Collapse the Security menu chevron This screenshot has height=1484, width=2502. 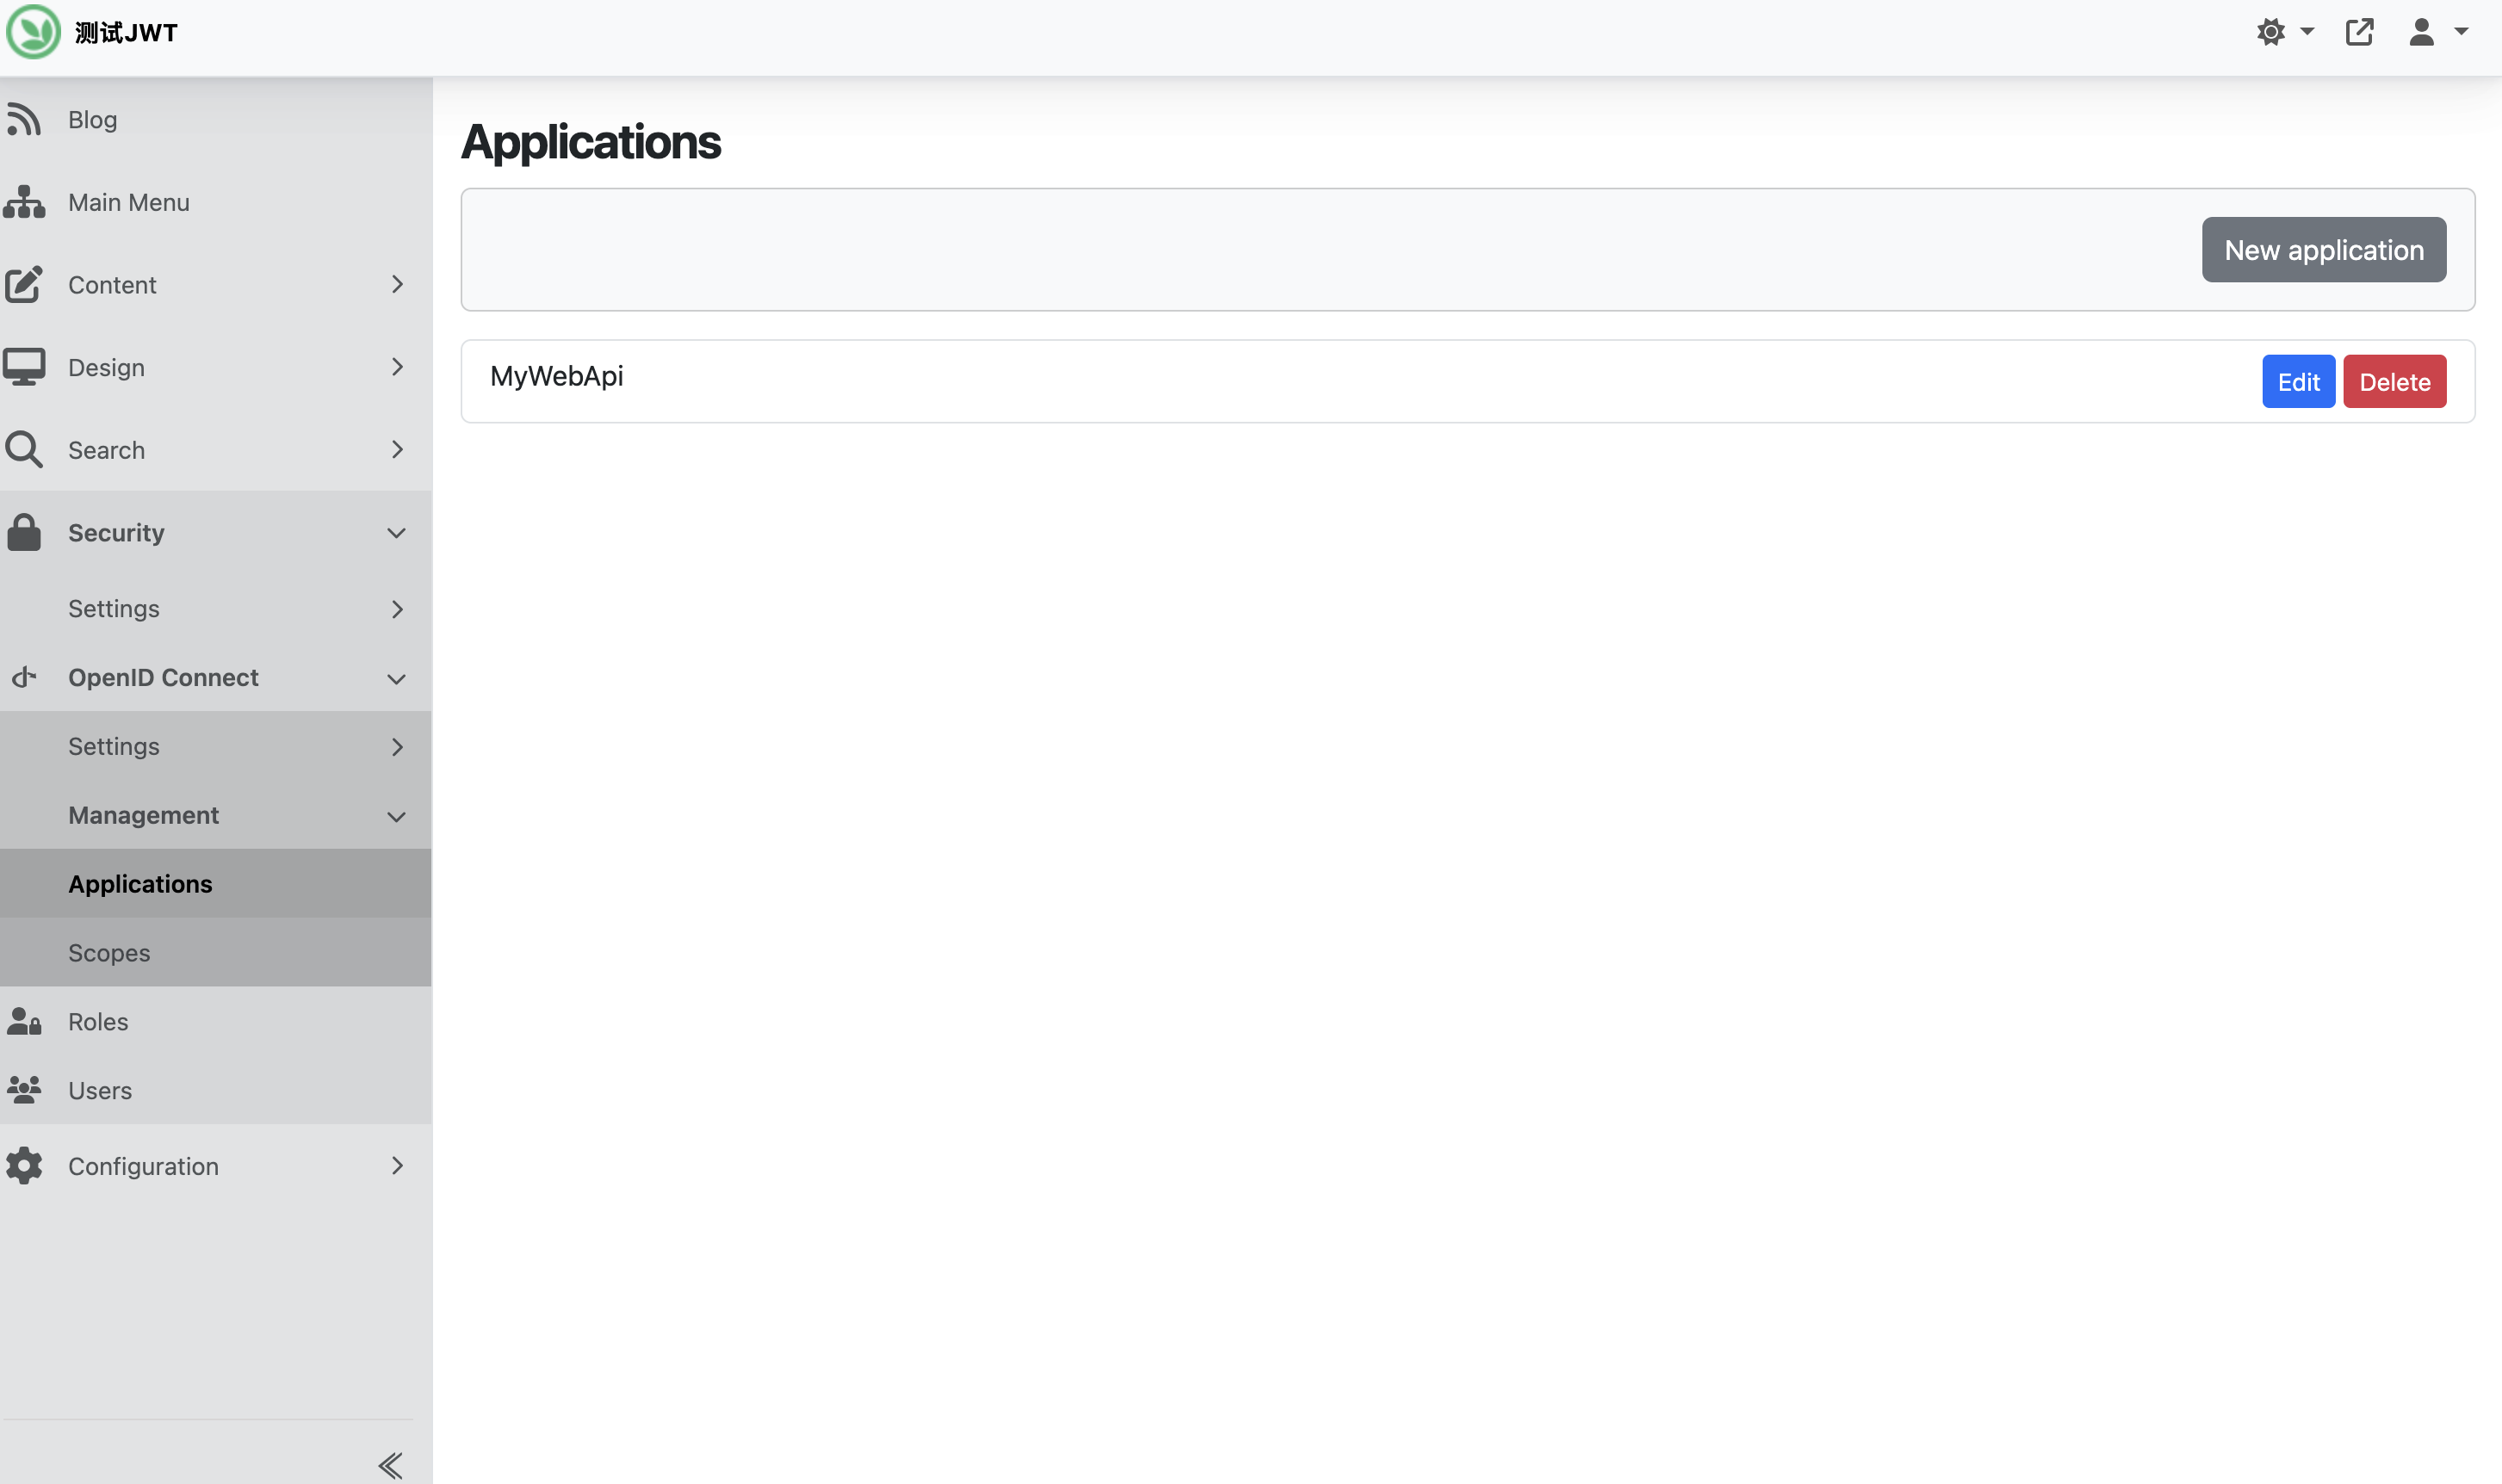pos(396,533)
